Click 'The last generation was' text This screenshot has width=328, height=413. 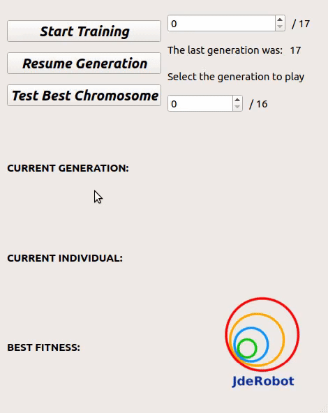(x=225, y=50)
